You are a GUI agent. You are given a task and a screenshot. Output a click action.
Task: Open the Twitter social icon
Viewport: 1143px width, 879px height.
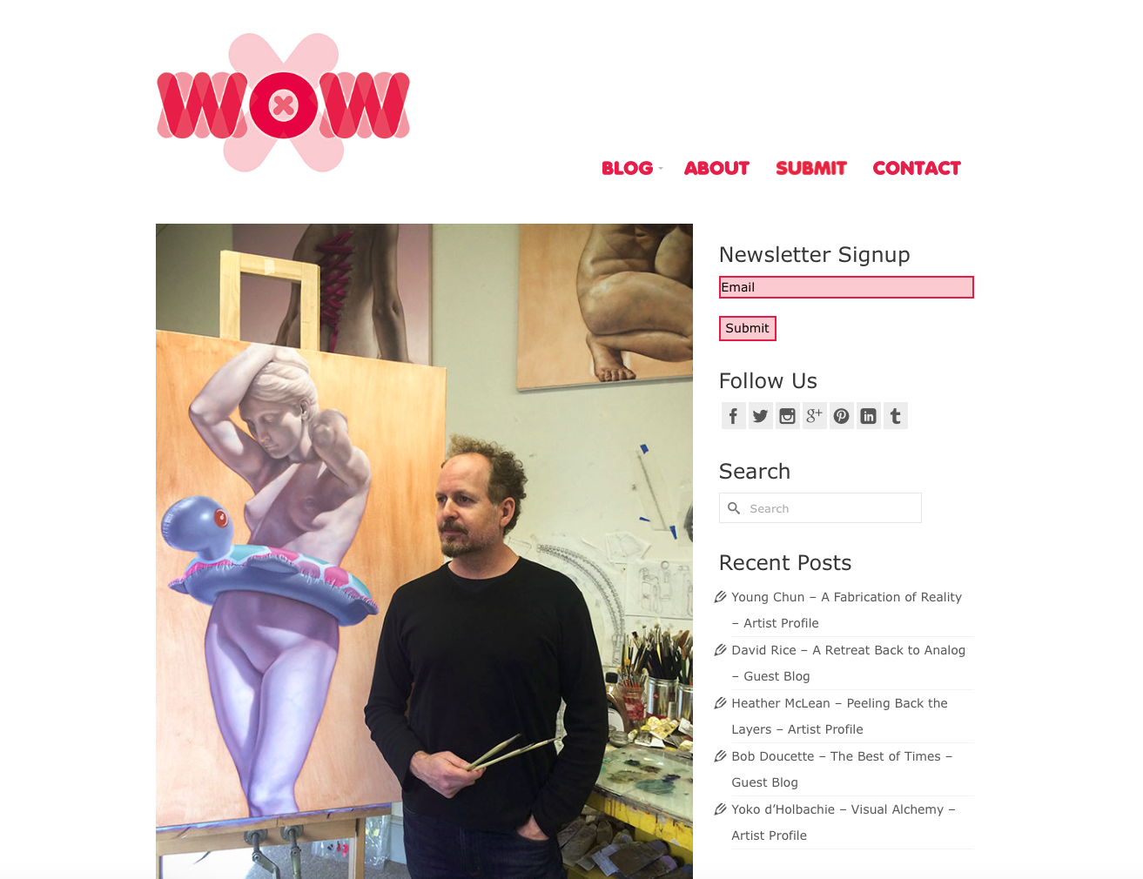760,416
